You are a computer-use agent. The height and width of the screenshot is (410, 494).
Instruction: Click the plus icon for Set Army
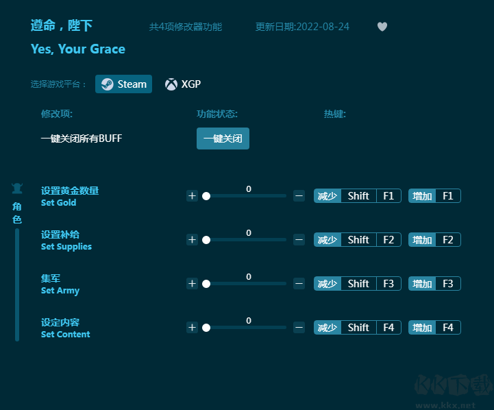(192, 284)
